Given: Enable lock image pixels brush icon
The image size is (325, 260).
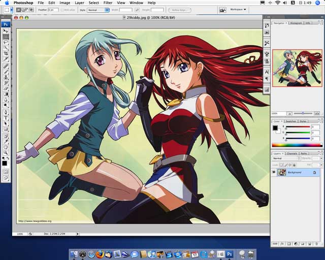Looking at the screenshot, I should 285,165.
